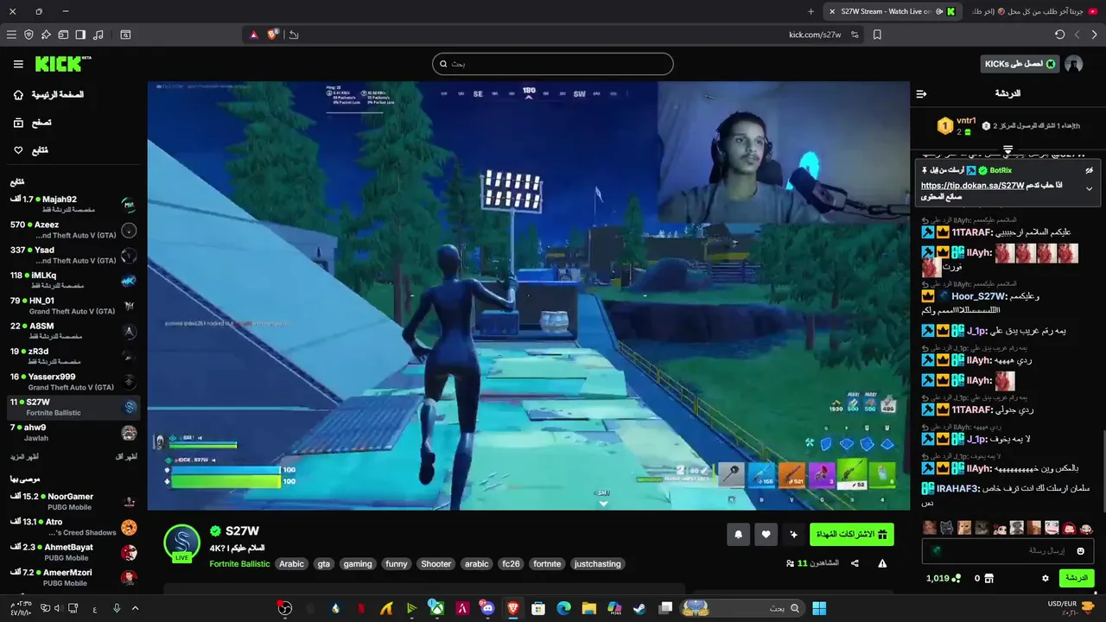This screenshot has width=1106, height=622.
Task: Open the tip.dokan.sa/S27W link
Action: click(x=972, y=186)
